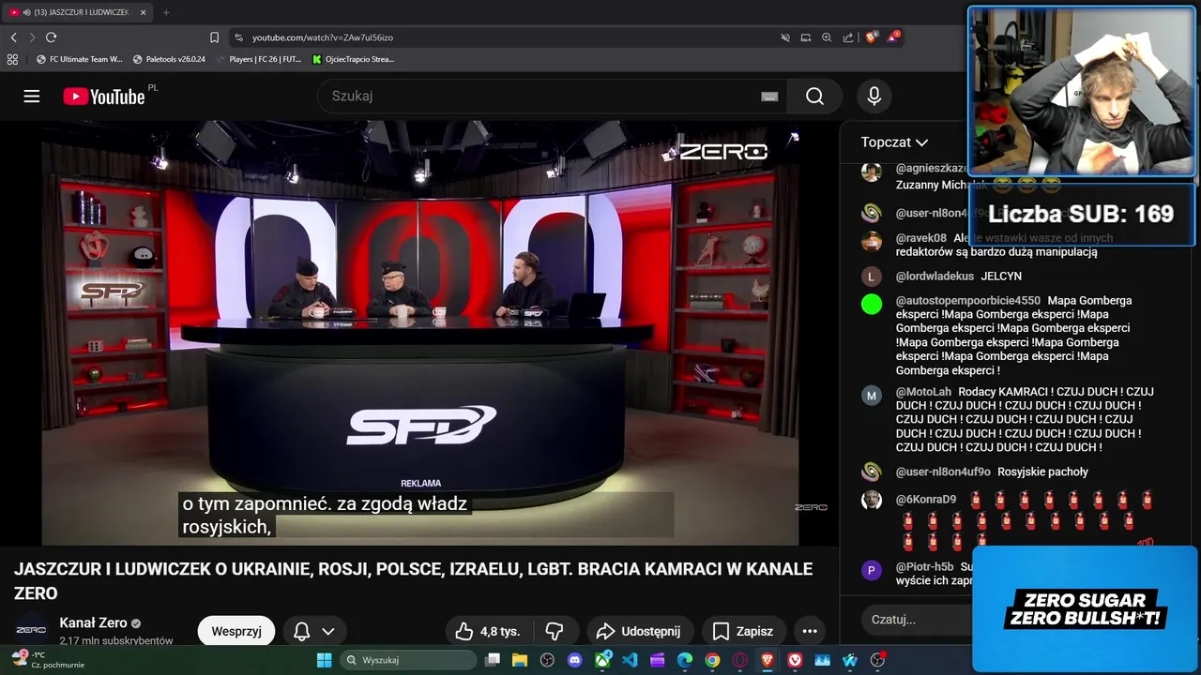Click @MotoLah username in chat
The image size is (1201, 675).
coord(923,392)
